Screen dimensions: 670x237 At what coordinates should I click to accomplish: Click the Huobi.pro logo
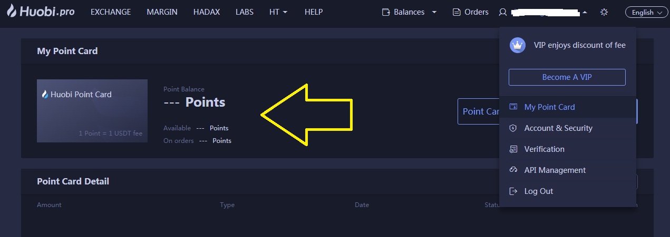click(40, 12)
